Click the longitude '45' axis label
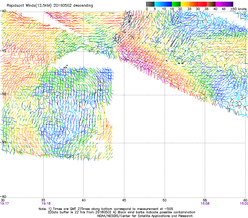 click(x=124, y=200)
